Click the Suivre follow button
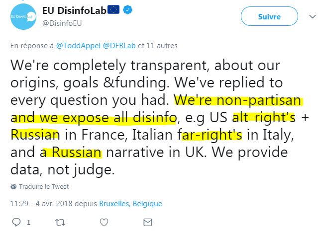The width and height of the screenshot is (318, 235). pyautogui.click(x=269, y=16)
